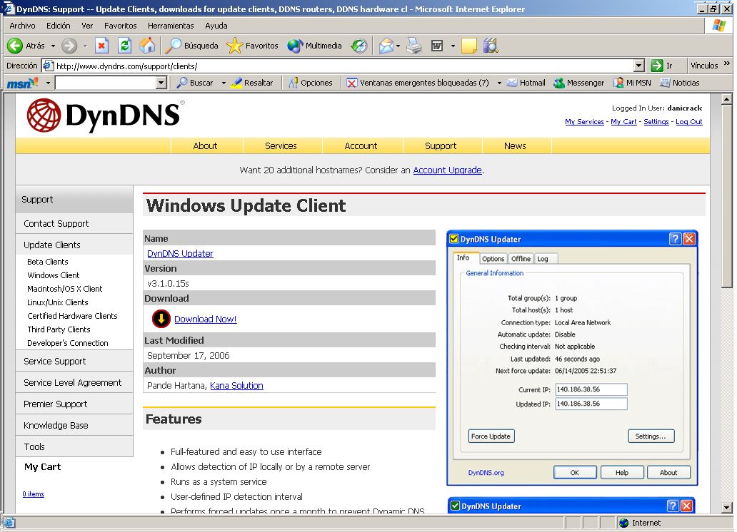Toggle the Resaltar highlighter tool

[x=252, y=83]
